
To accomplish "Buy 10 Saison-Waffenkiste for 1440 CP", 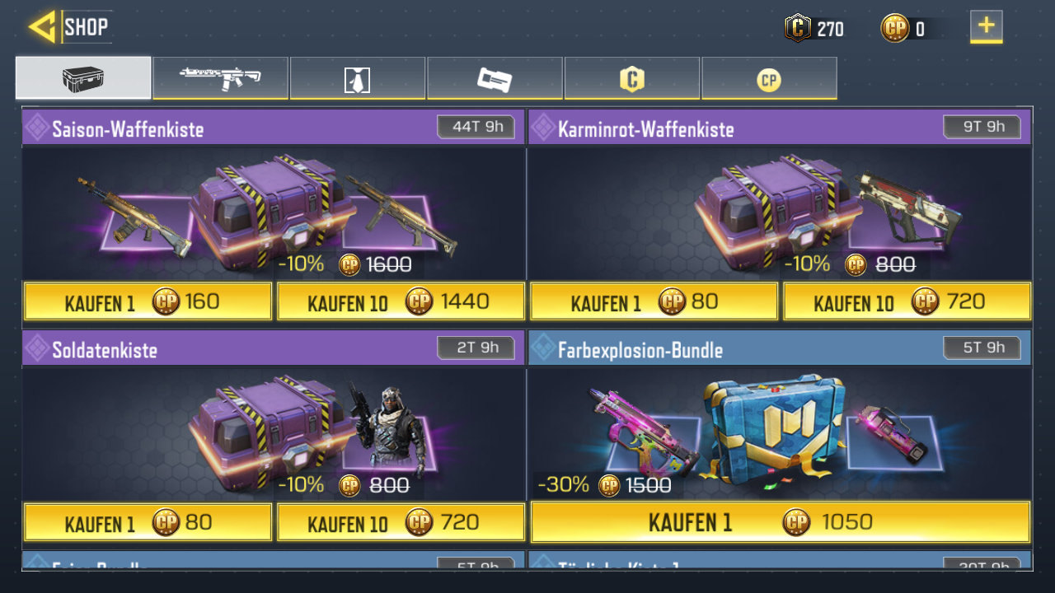I will (401, 301).
